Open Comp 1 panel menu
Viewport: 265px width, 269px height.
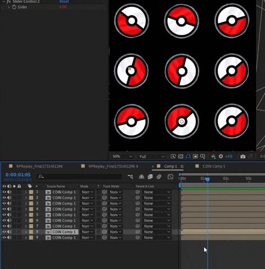point(182,166)
